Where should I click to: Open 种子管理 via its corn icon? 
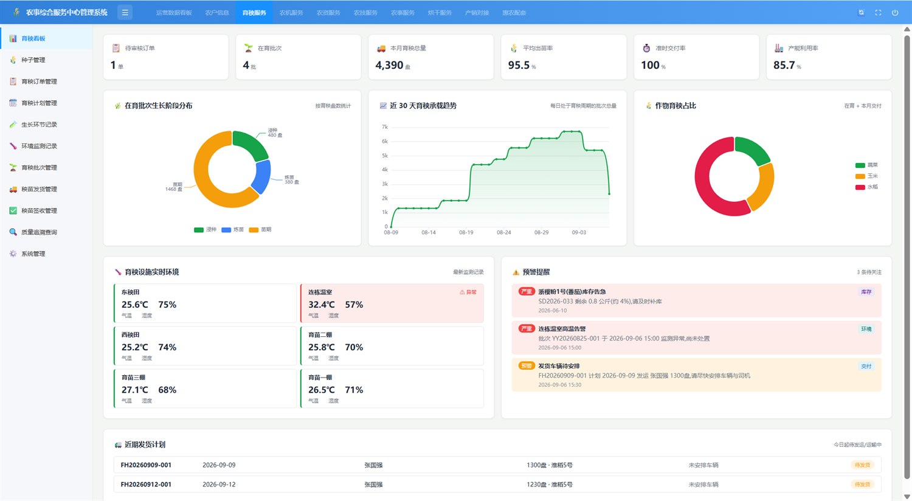(x=13, y=60)
